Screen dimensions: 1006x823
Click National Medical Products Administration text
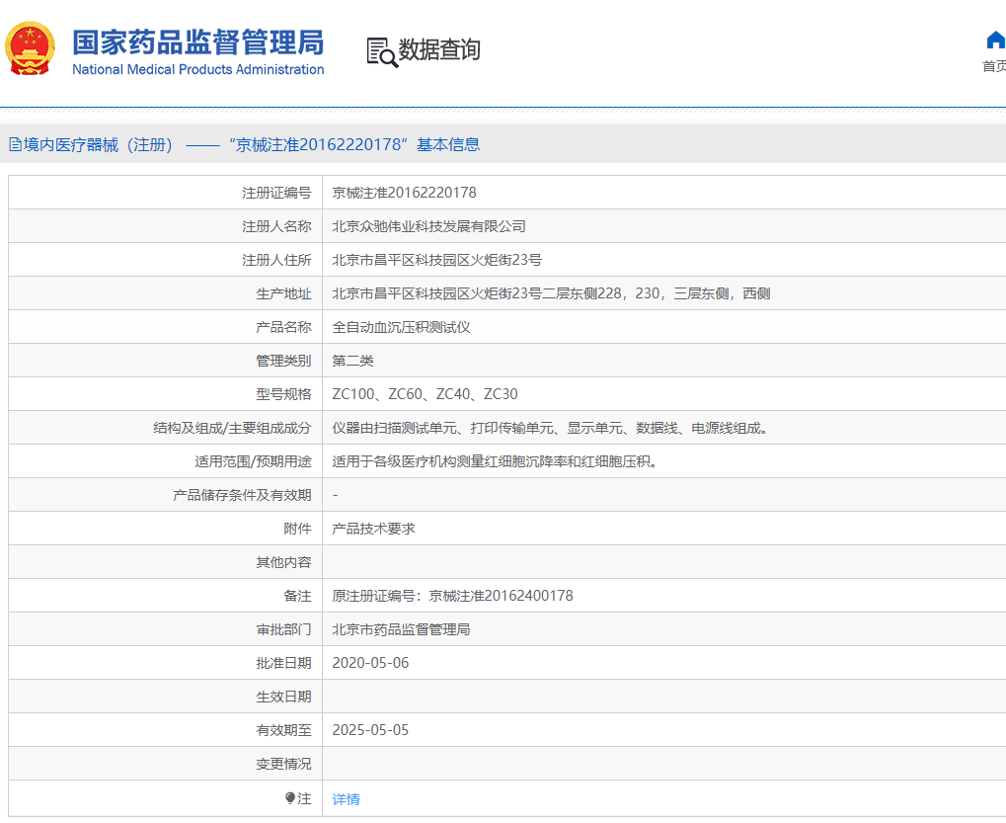[198, 69]
